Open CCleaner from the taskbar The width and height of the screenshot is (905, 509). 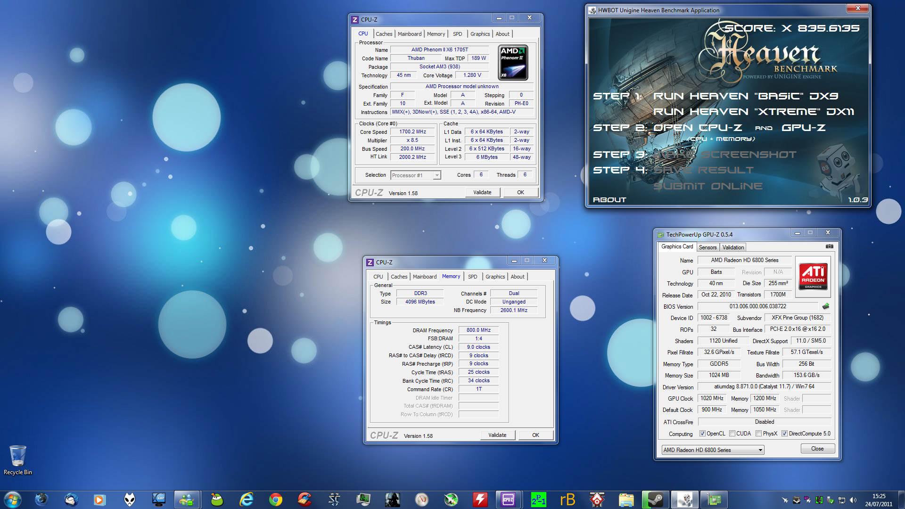(x=304, y=499)
